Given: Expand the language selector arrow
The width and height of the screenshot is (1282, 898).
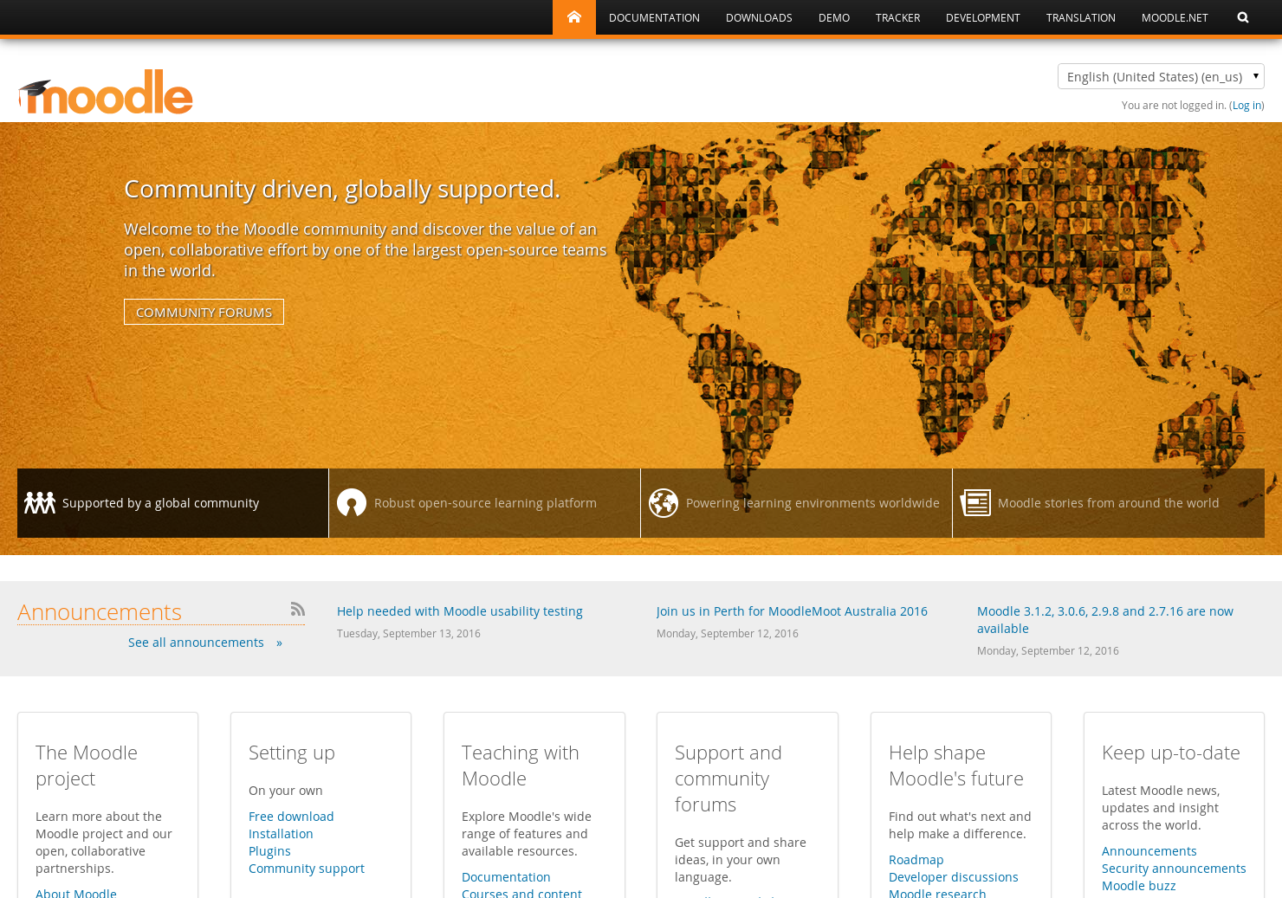Looking at the screenshot, I should [x=1255, y=76].
